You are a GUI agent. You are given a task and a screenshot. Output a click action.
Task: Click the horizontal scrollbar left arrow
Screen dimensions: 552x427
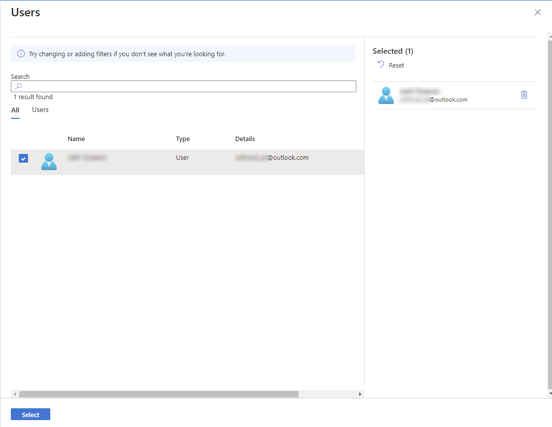click(14, 394)
